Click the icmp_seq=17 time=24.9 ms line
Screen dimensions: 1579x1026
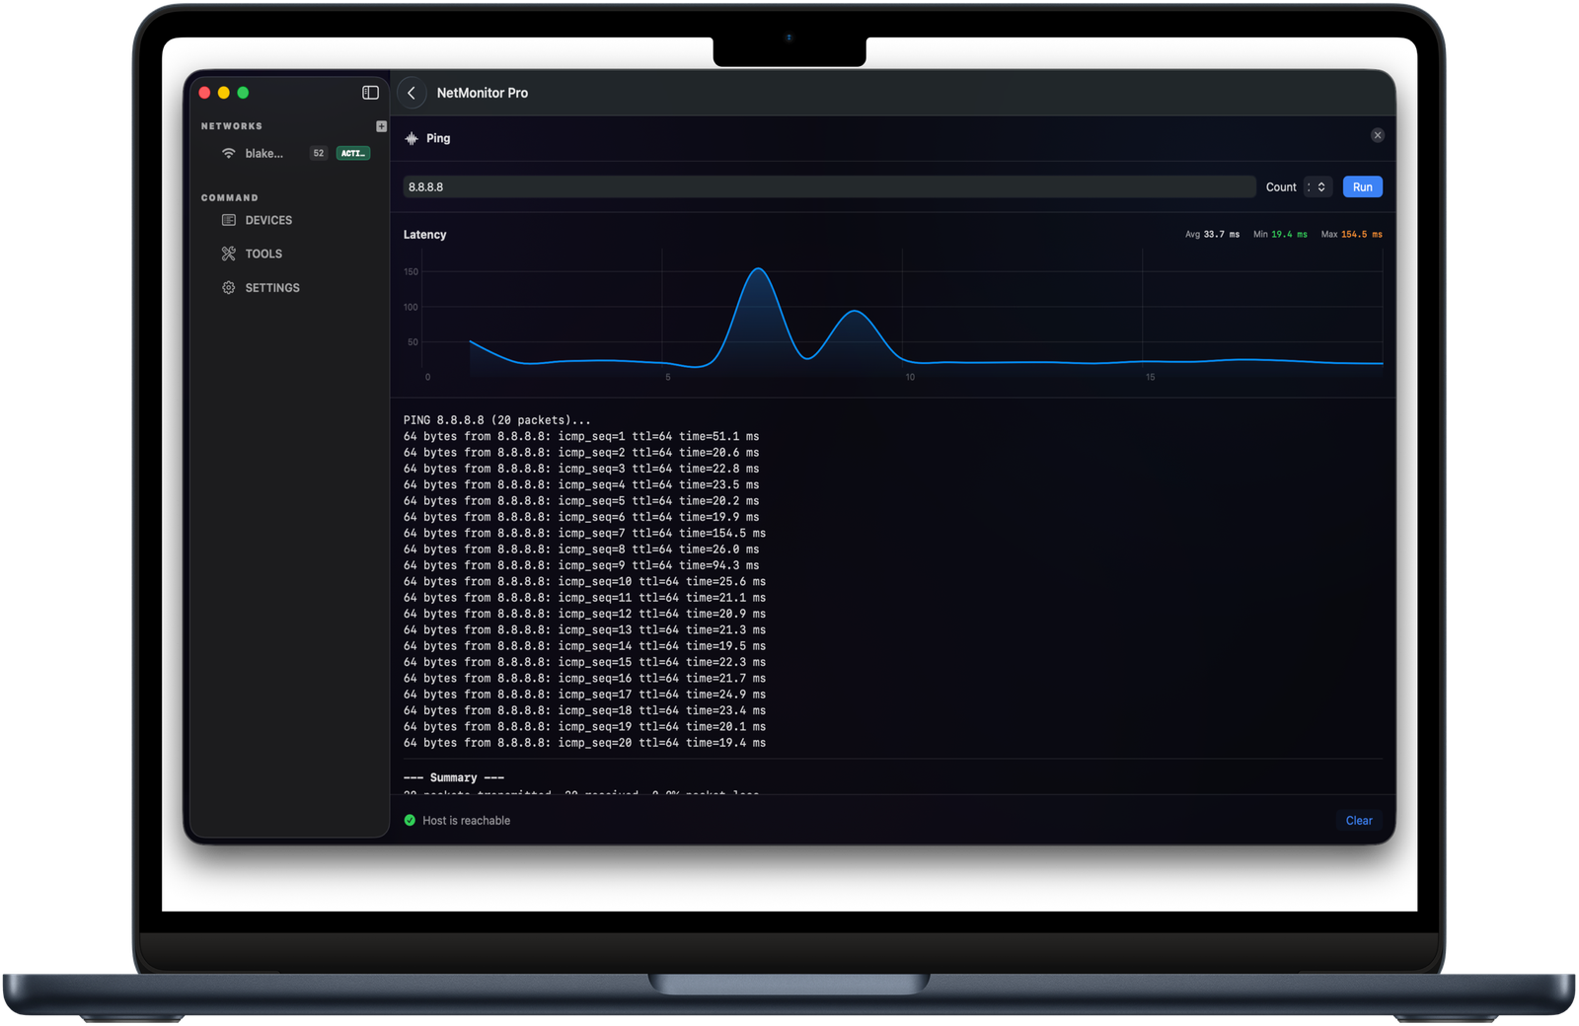584,695
